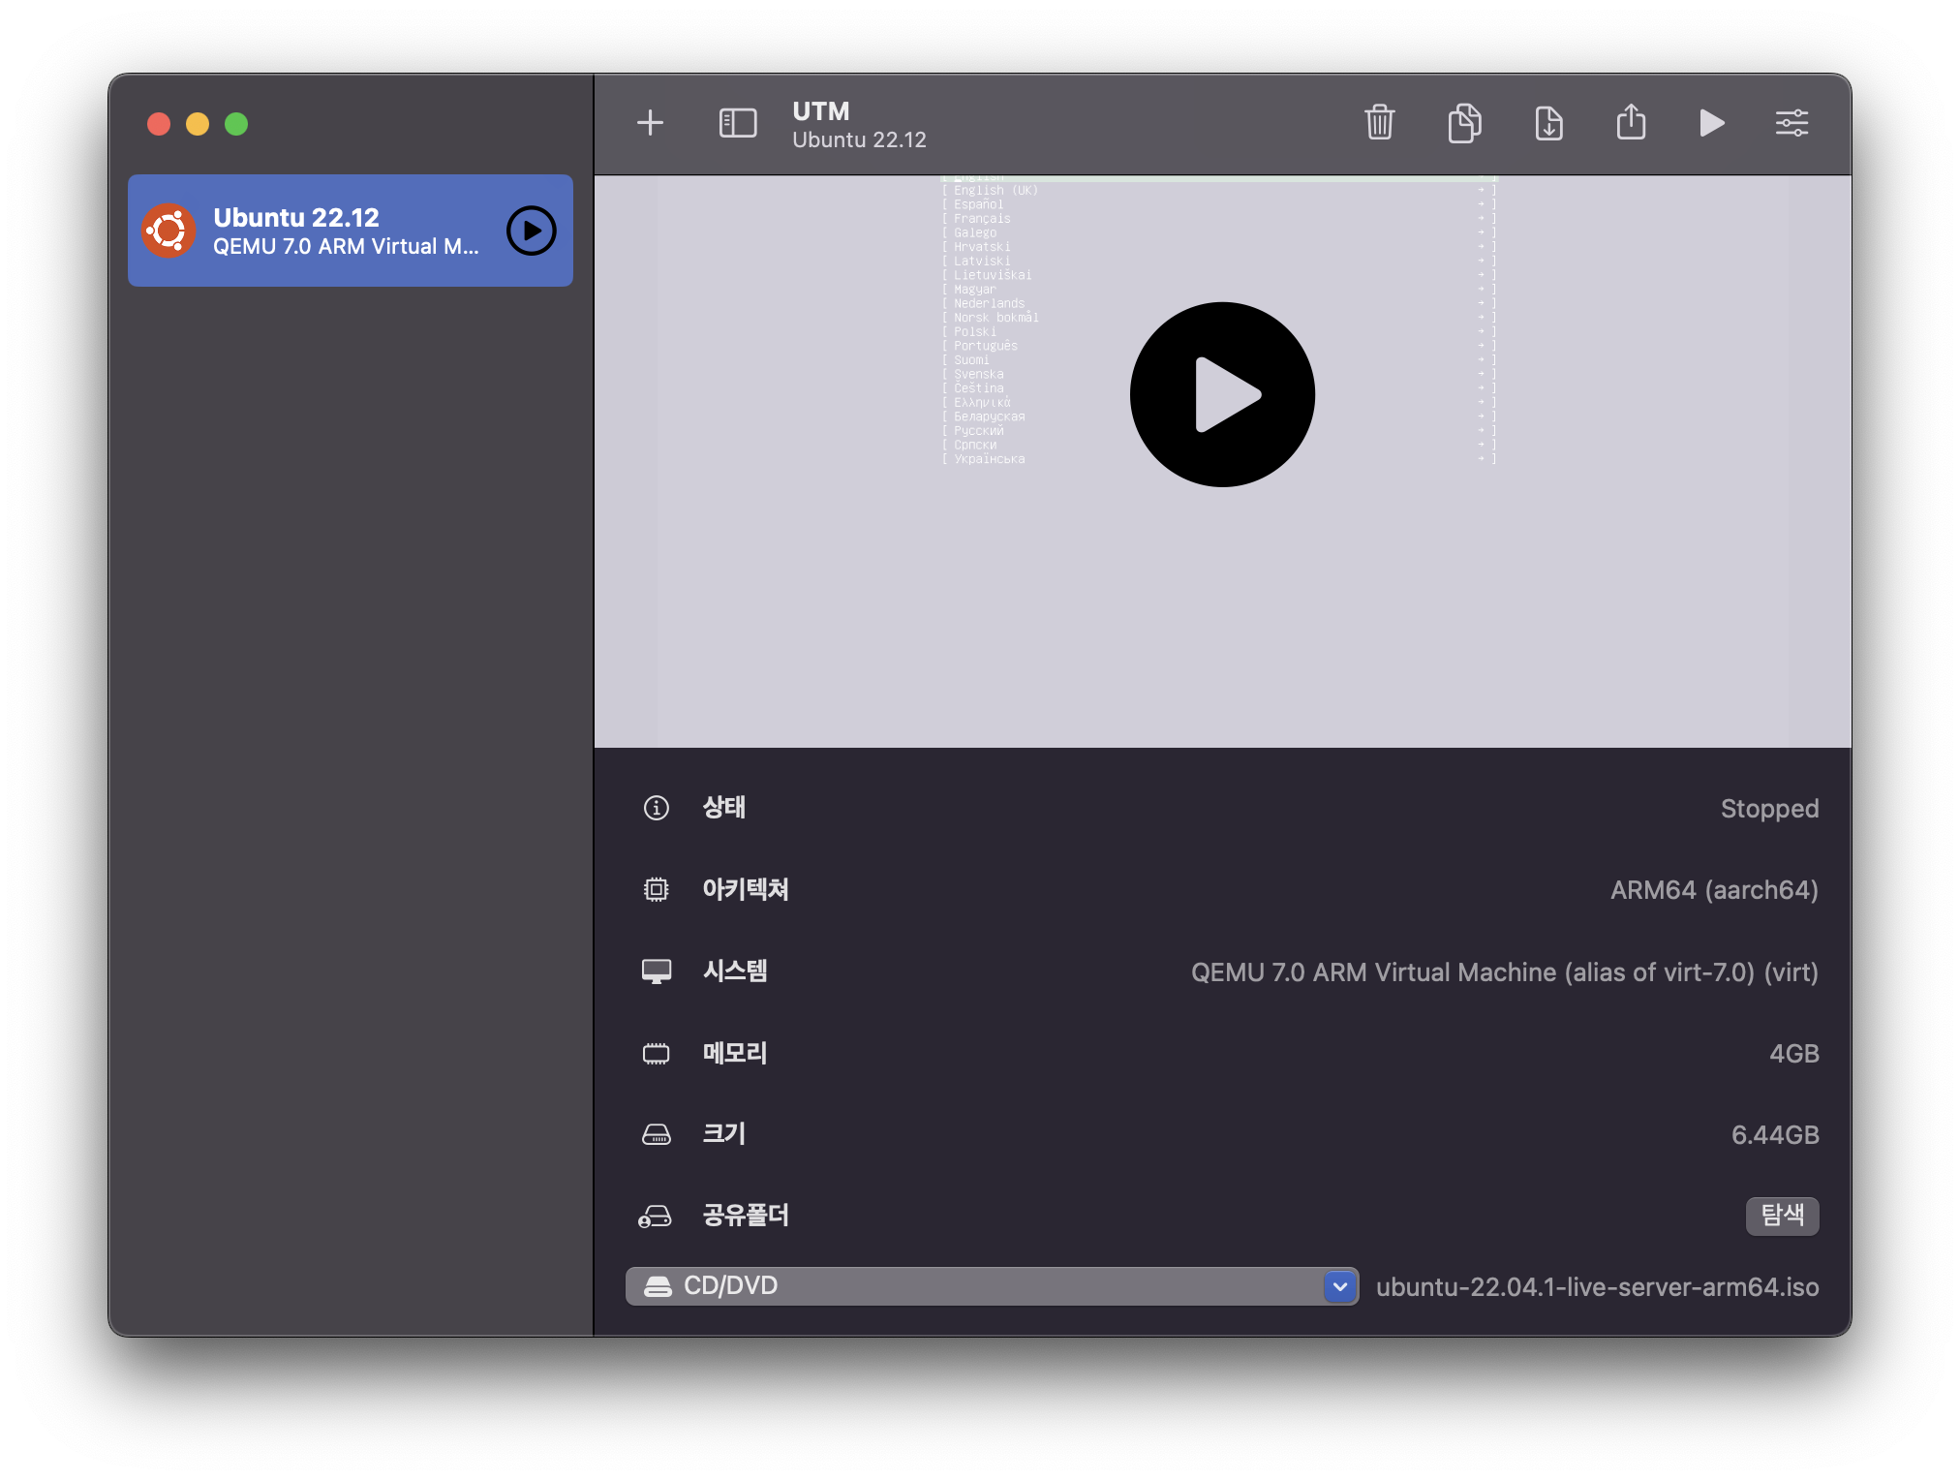The width and height of the screenshot is (1960, 1480).
Task: Toggle the sidebar visibility icon
Action: tap(737, 123)
